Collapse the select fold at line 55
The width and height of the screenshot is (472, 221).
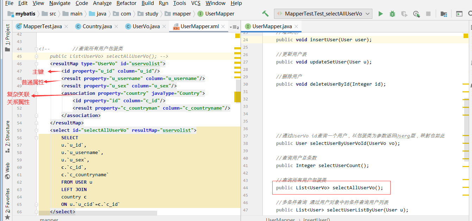click(36, 130)
